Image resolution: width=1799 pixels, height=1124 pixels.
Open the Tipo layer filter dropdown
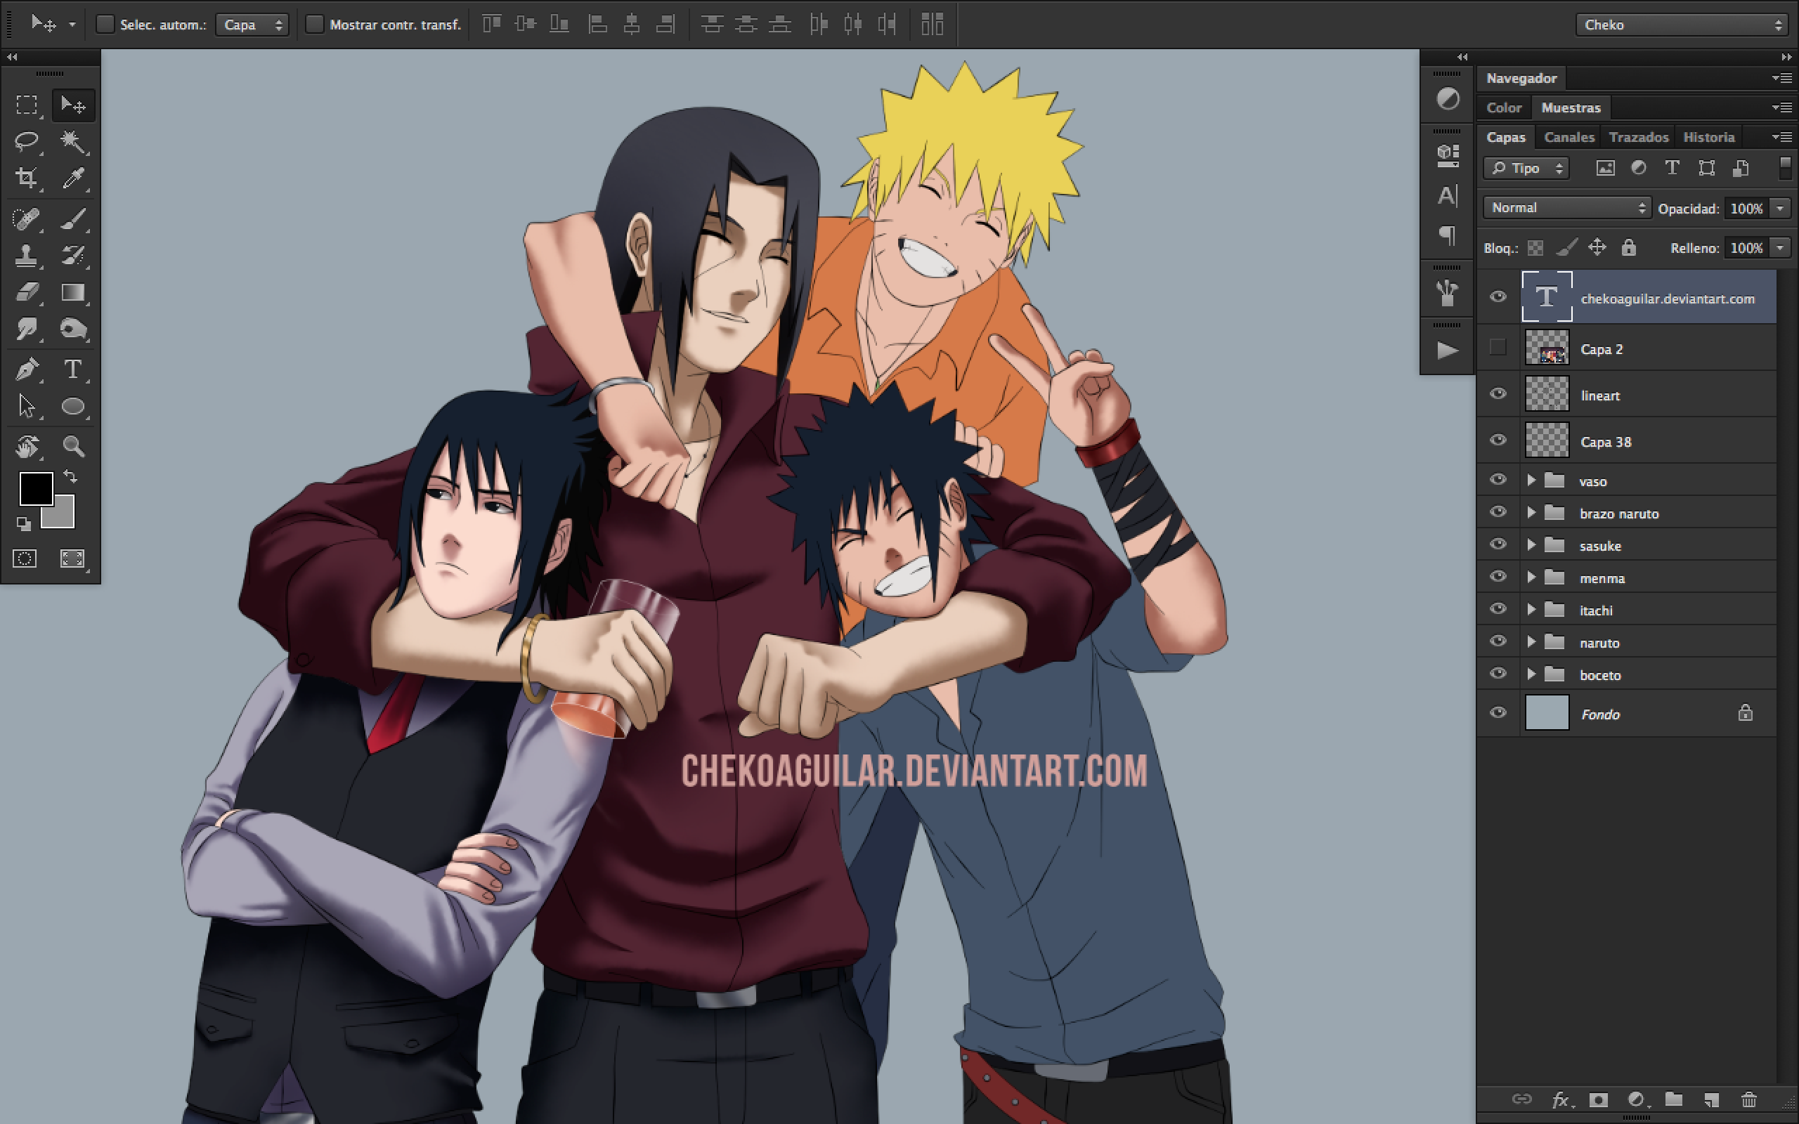pyautogui.click(x=1526, y=168)
